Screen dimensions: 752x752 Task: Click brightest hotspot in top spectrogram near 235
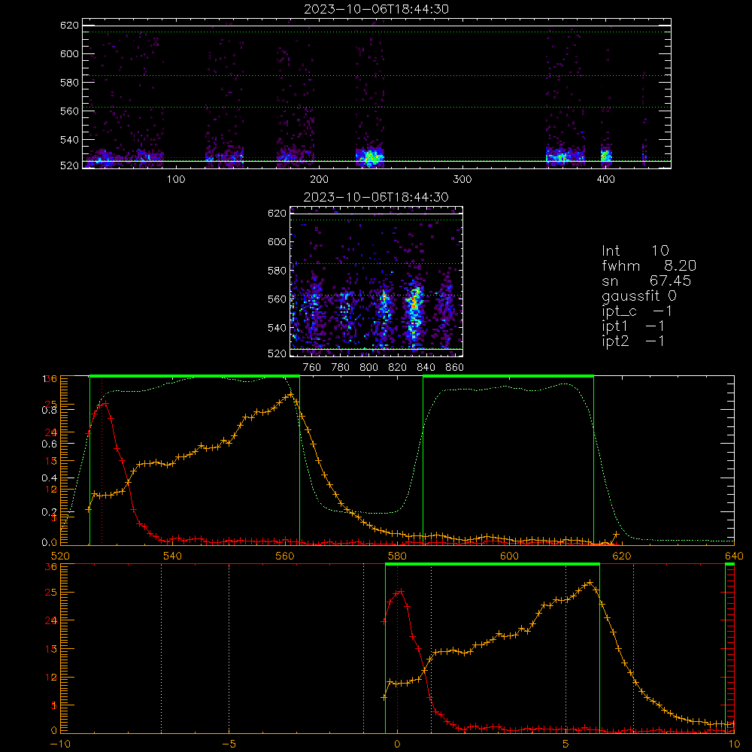370,157
